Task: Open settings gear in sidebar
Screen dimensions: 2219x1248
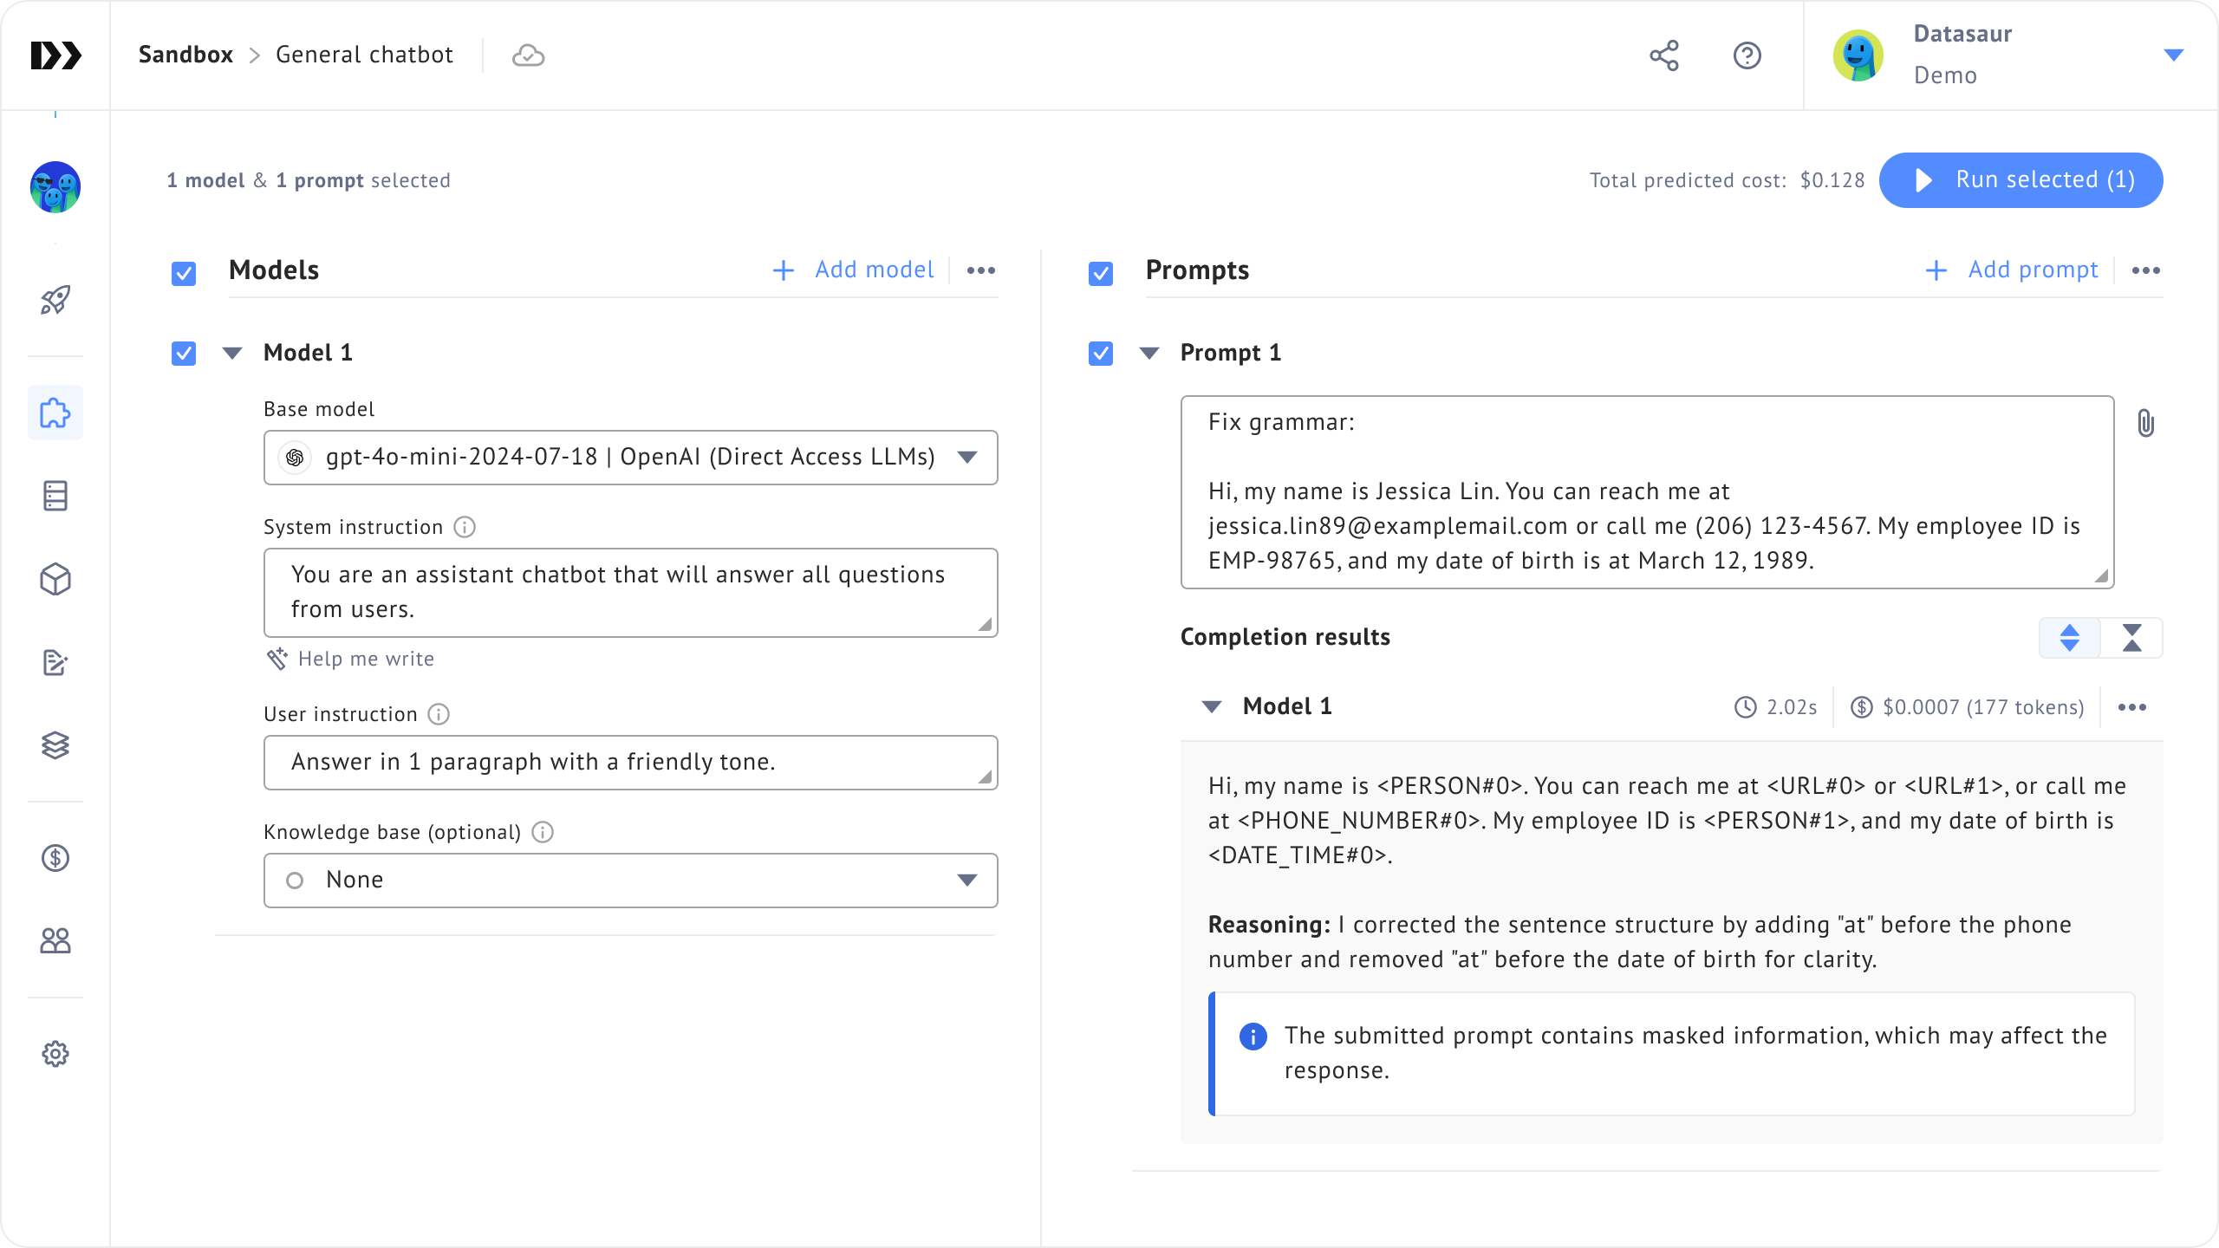Action: [x=55, y=1054]
